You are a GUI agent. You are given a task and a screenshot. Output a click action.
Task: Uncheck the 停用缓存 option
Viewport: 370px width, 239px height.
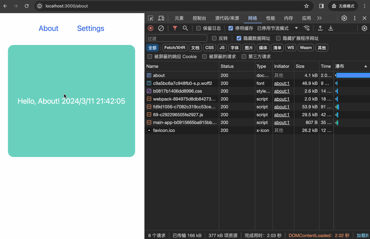pyautogui.click(x=231, y=28)
